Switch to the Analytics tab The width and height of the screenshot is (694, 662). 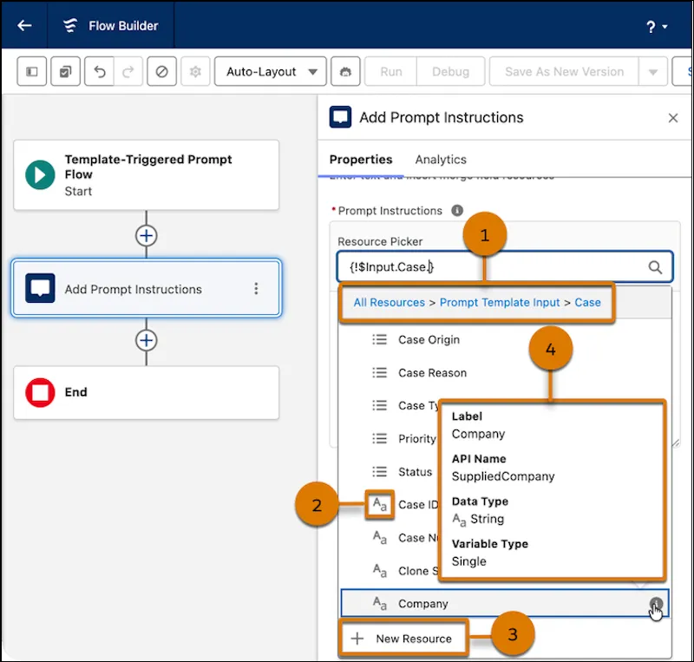coord(441,160)
